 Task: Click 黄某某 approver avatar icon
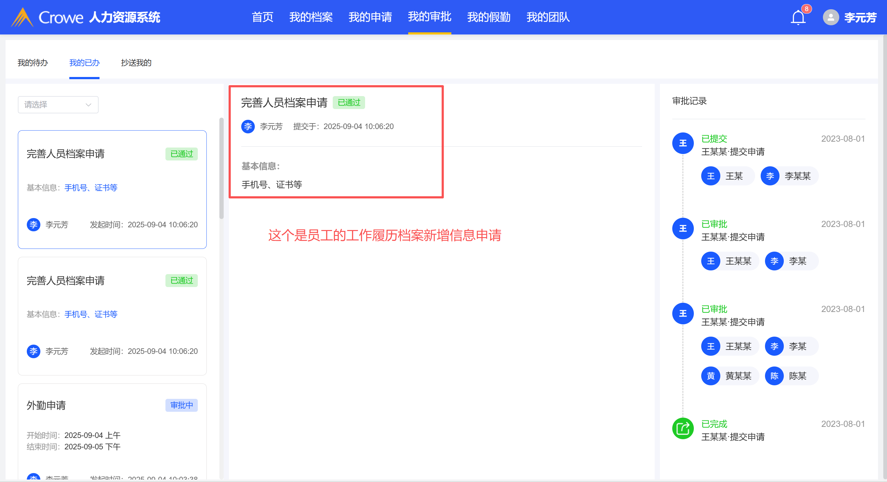point(710,376)
